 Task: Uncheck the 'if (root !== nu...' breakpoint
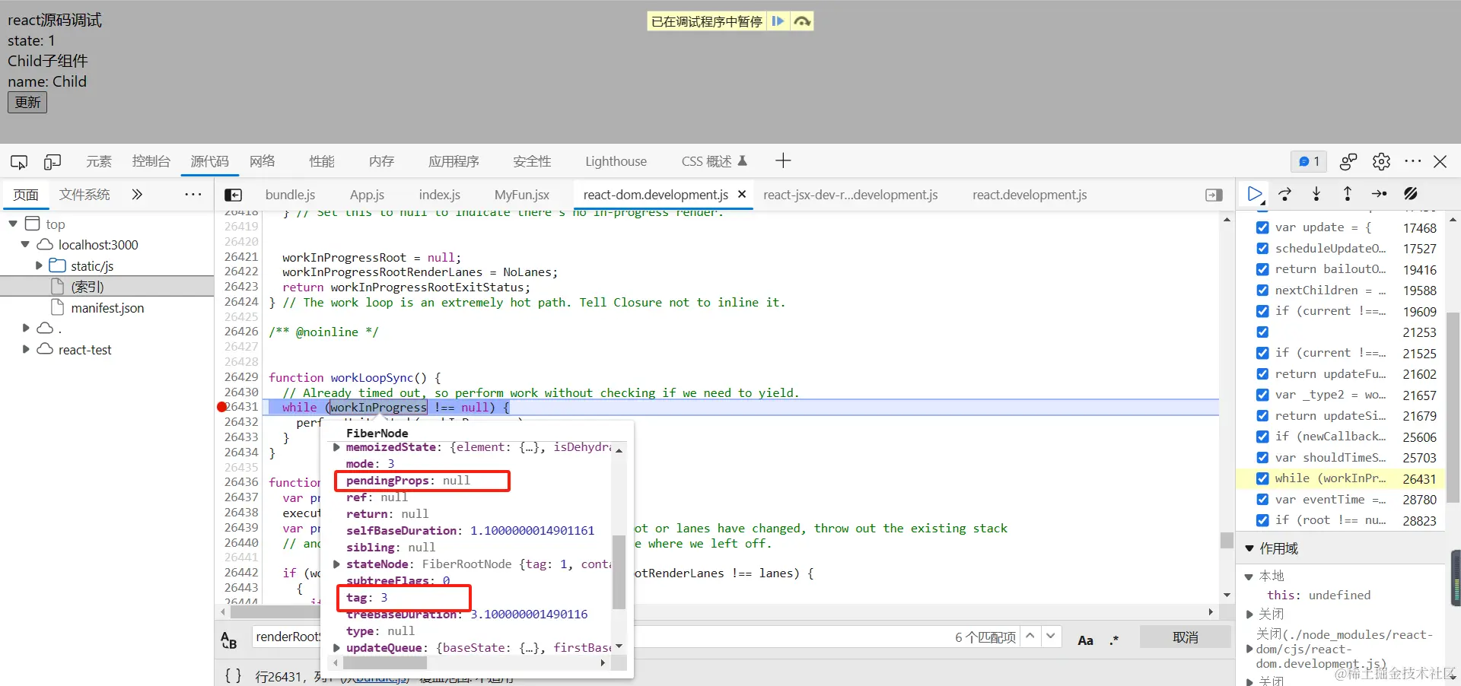click(x=1262, y=520)
